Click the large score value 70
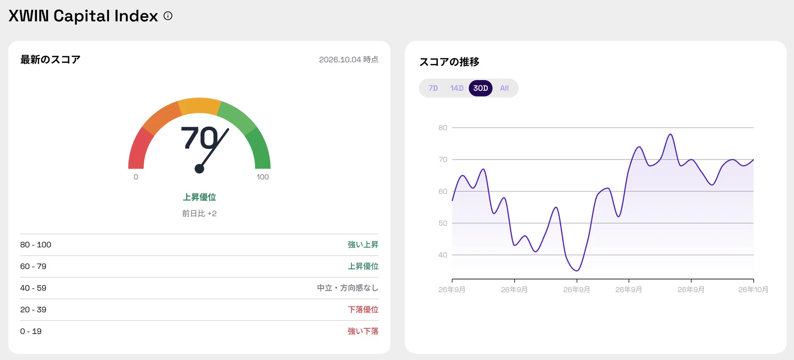This screenshot has width=794, height=360. [x=200, y=138]
